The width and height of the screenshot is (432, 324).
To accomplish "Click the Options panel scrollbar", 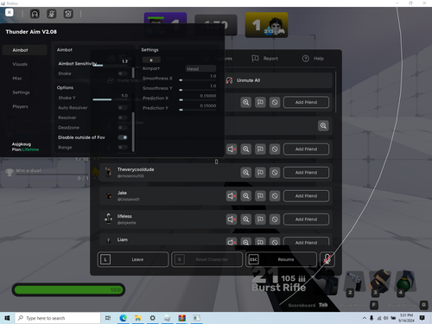I will pos(133,131).
